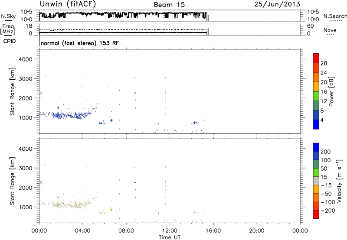Click the "16:00" time axis label
This screenshot has width=347, height=240.
(213, 231)
